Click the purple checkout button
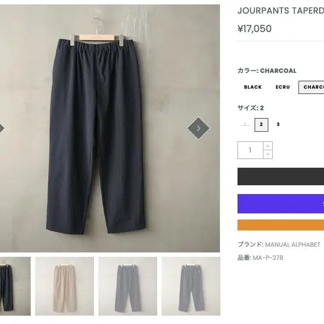Image resolution: width=324 pixels, height=324 pixels. coord(281,204)
